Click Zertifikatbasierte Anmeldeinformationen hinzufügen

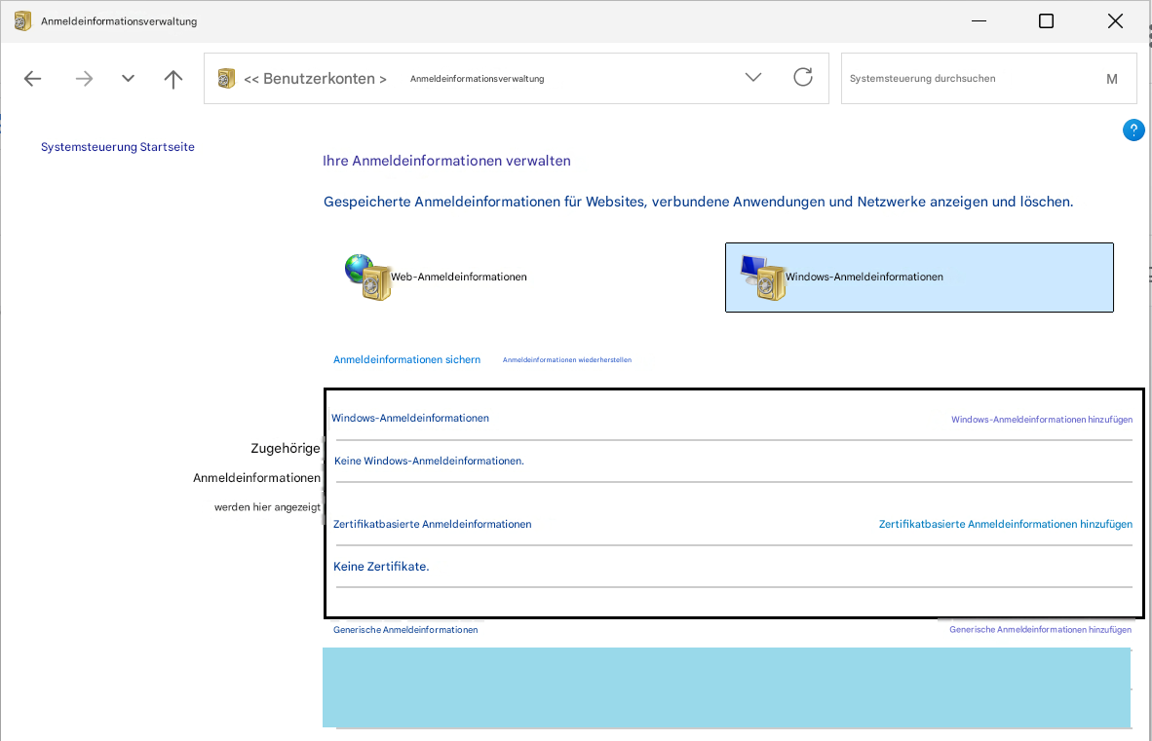[1005, 524]
